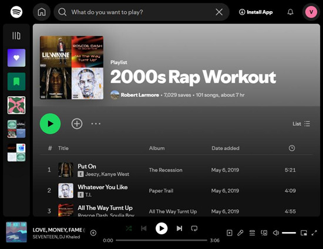
Task: Skip to previous track
Action: [x=144, y=228]
